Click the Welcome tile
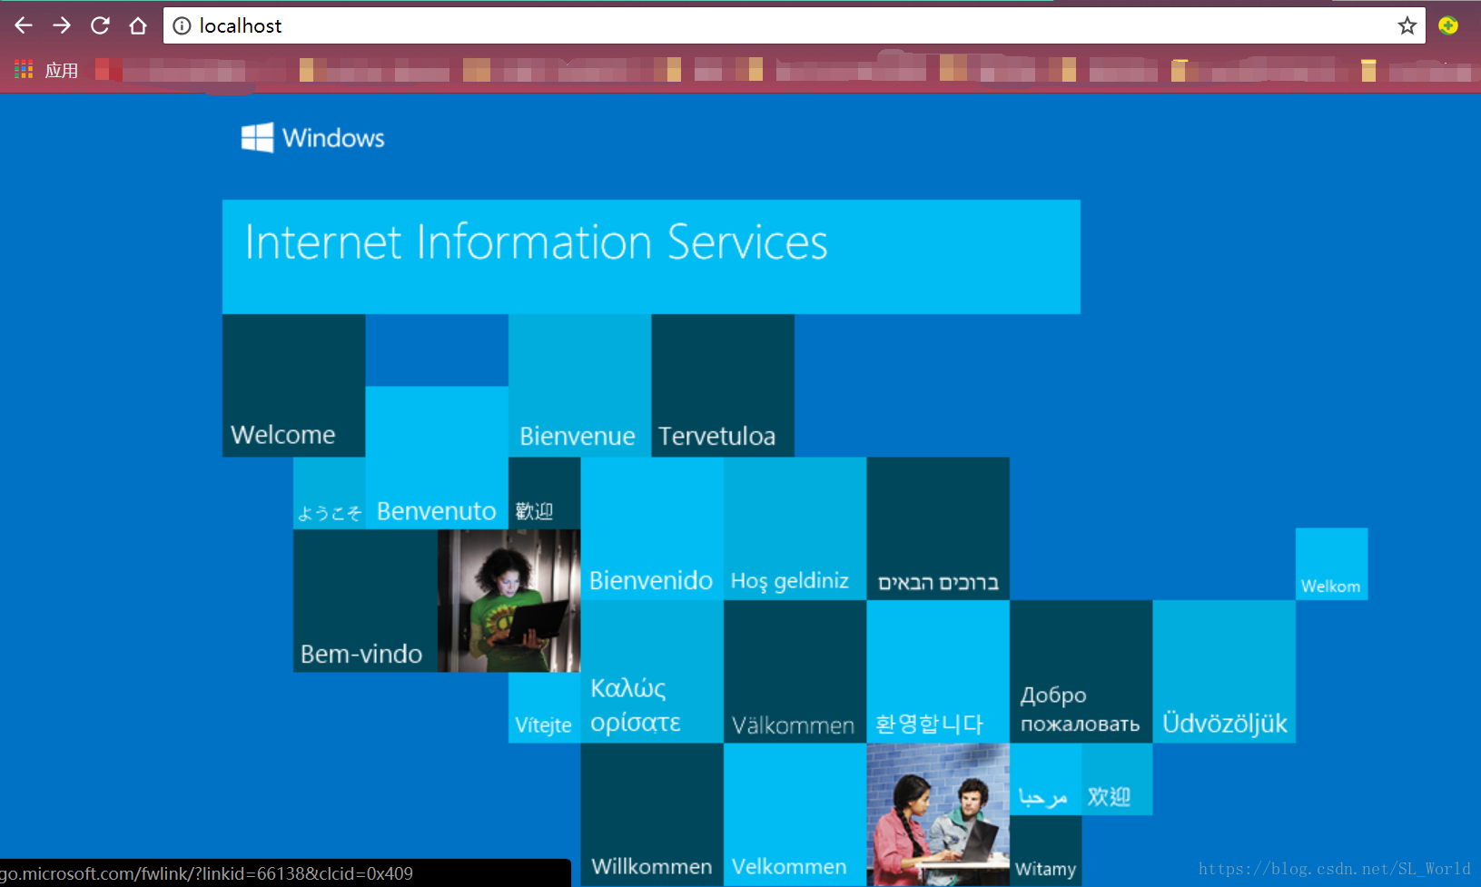1481x887 pixels. pos(294,385)
